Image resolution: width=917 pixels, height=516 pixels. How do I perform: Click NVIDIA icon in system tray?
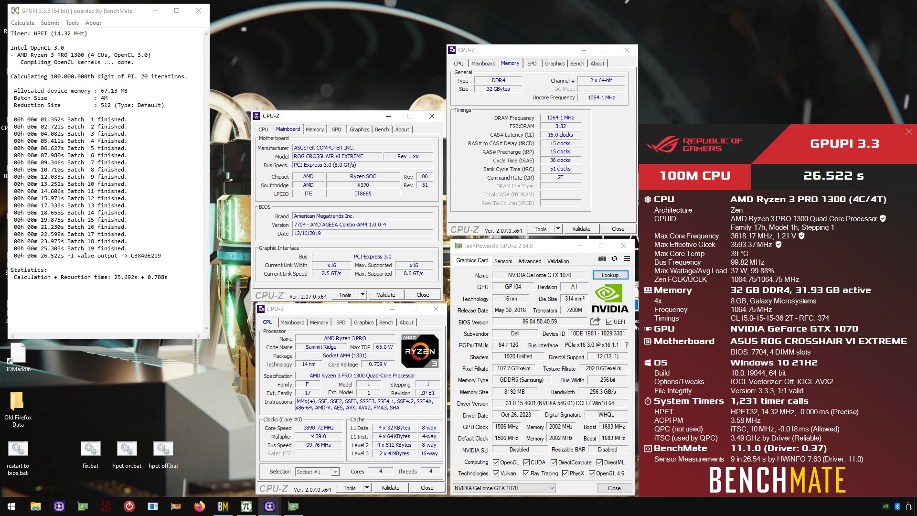(885, 506)
